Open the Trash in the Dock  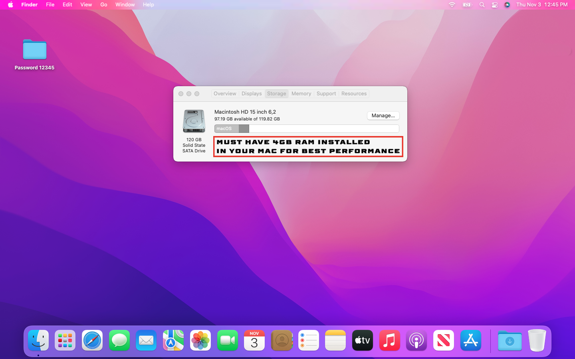click(537, 340)
